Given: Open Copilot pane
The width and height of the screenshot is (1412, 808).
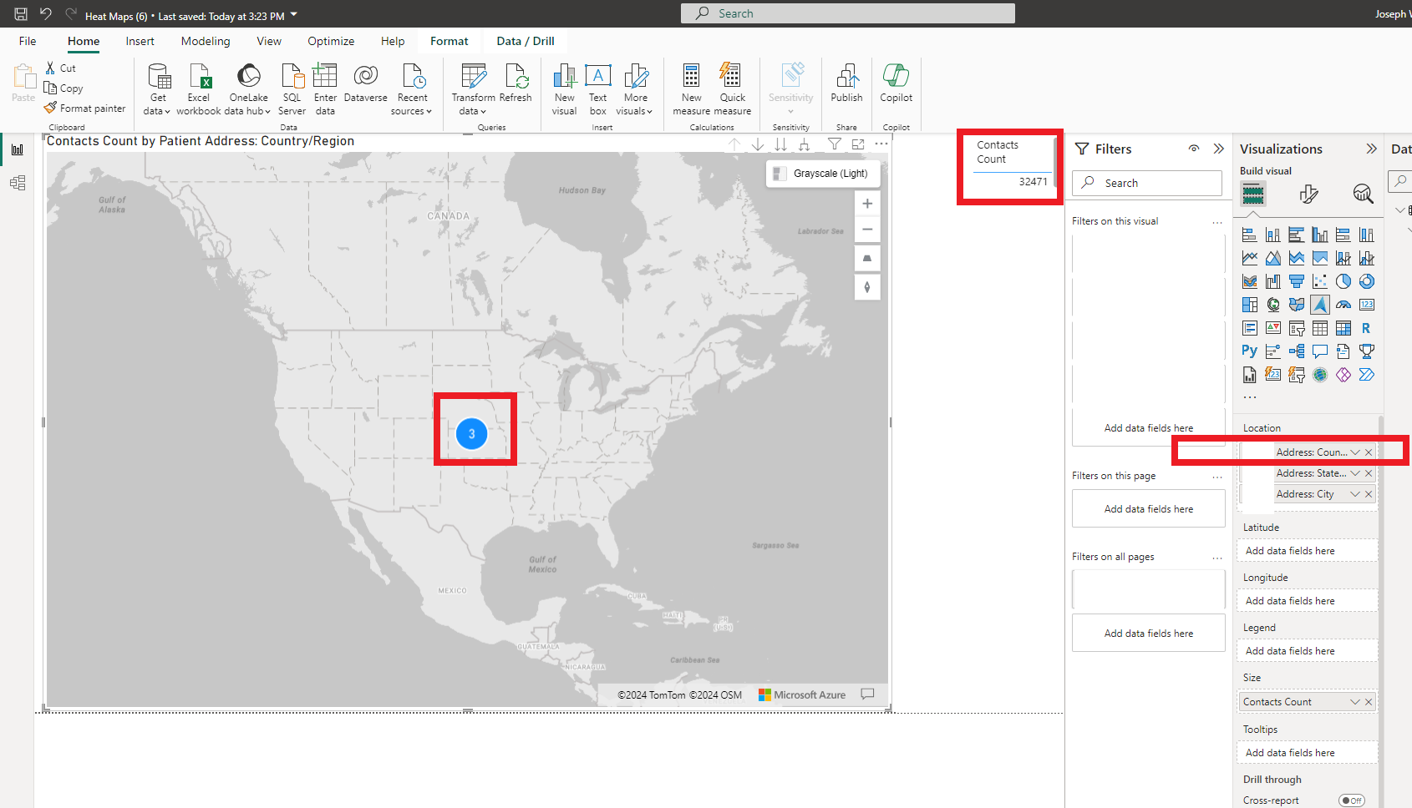Looking at the screenshot, I should point(896,83).
